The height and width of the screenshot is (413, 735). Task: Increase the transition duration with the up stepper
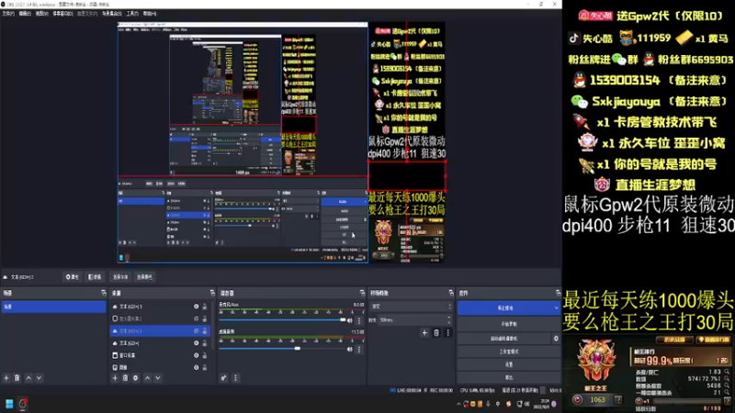(449, 318)
